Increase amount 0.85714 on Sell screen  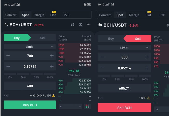click(x=147, y=68)
